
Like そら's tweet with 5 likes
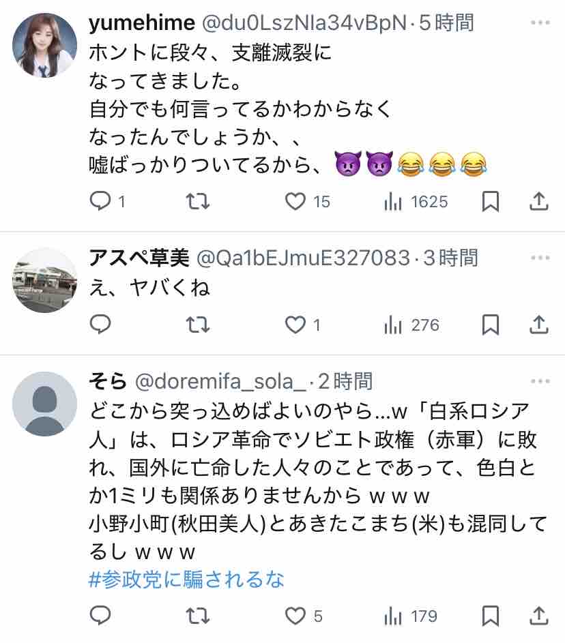pos(295,616)
